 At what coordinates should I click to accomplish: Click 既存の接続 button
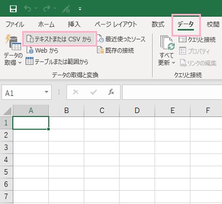[x=115, y=50]
